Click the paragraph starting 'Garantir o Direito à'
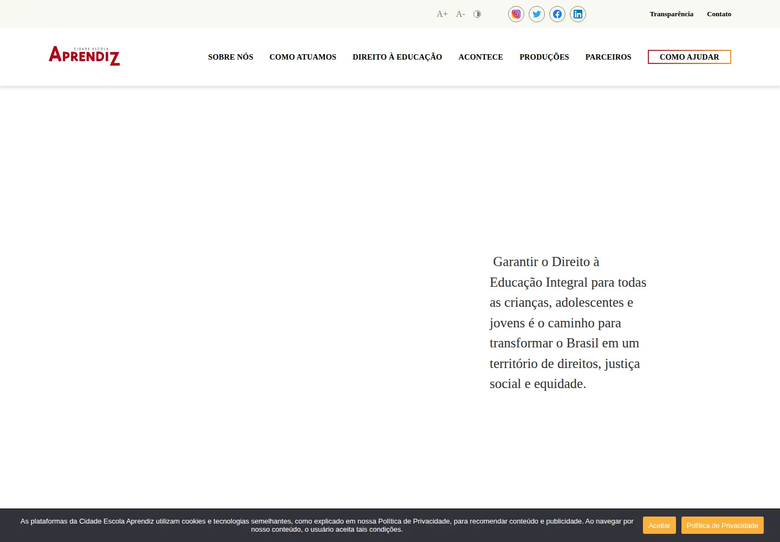 568,322
